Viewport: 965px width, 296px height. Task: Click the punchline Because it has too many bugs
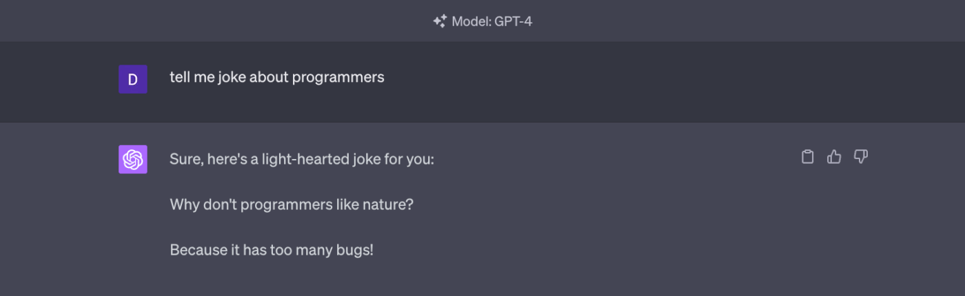click(x=272, y=250)
